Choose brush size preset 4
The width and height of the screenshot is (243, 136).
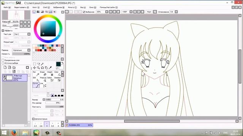58,124
